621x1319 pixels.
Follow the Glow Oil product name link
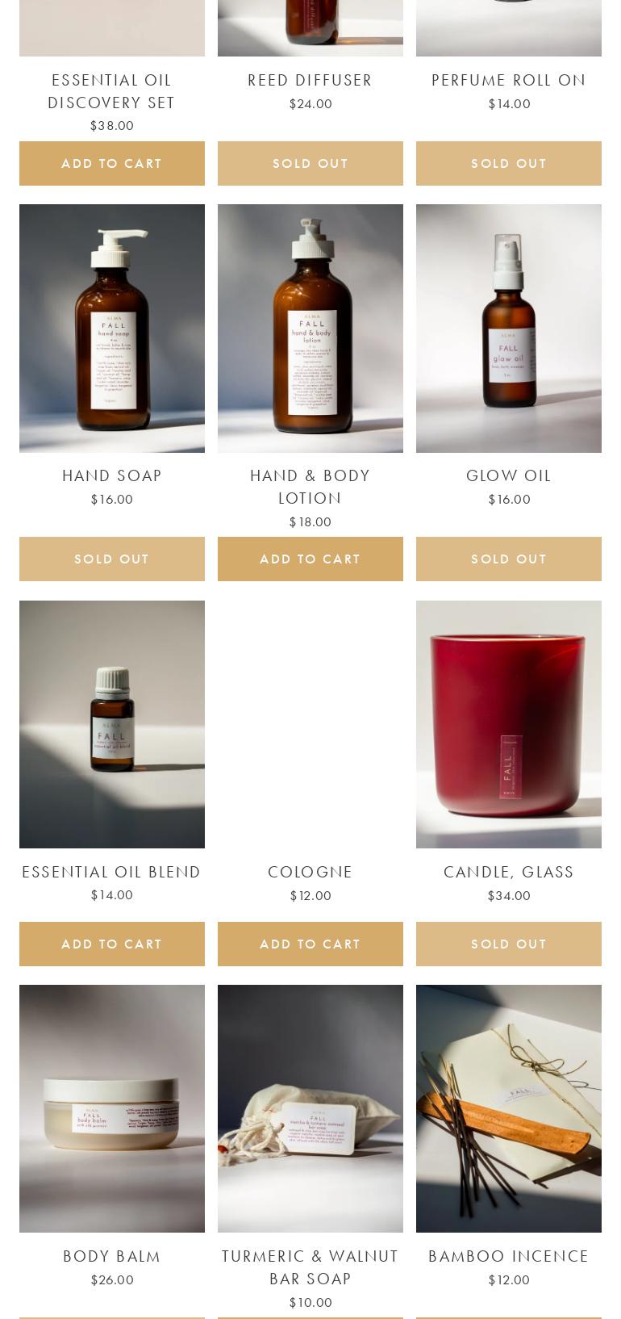509,475
